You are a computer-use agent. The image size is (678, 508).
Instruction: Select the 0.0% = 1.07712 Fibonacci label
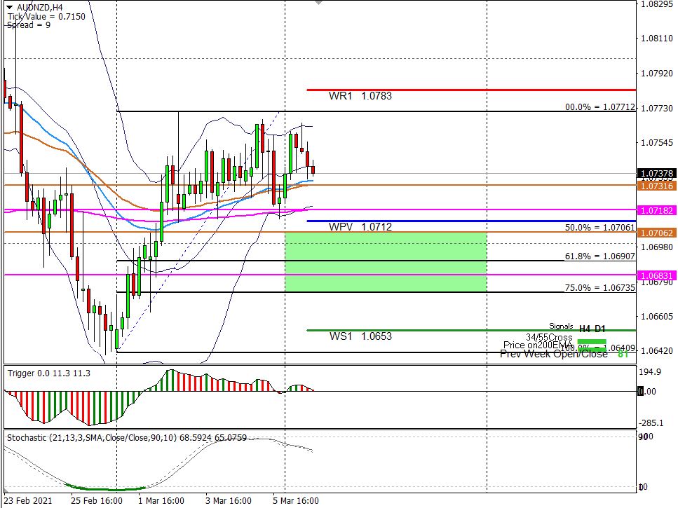coord(599,107)
